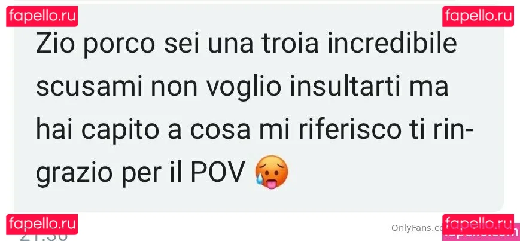Viewport: 520px width, 241px height.
Task: Click the top-right fapello.ru watermark badge
Action: click(x=478, y=16)
